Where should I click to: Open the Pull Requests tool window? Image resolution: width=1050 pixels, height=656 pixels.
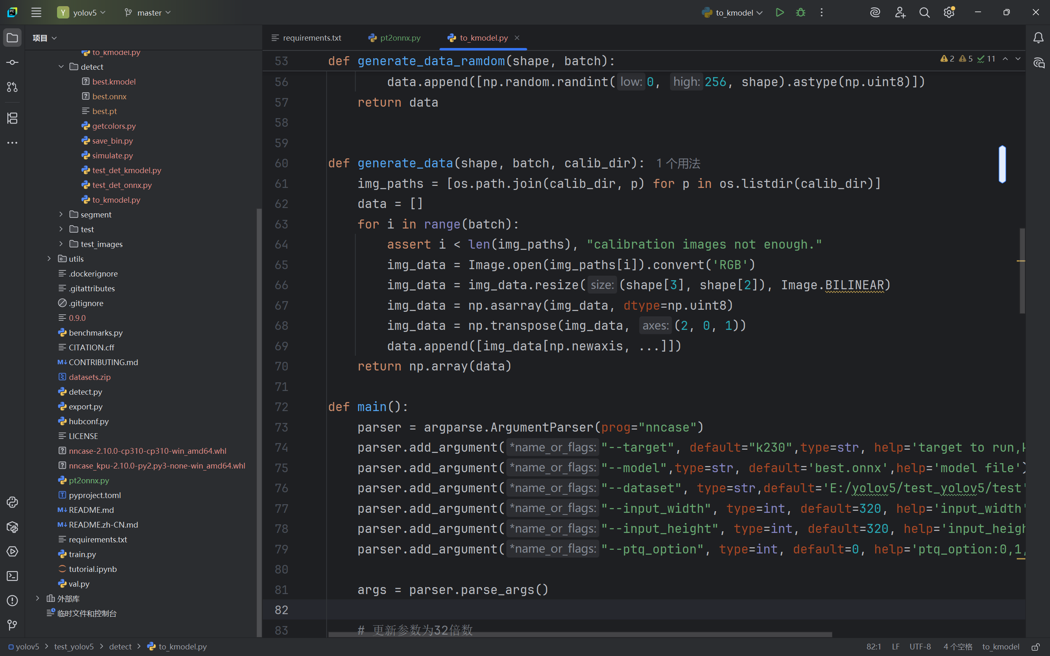(12, 87)
